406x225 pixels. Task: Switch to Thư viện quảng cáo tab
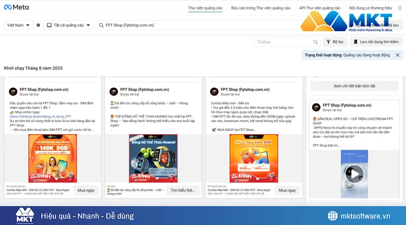click(205, 8)
